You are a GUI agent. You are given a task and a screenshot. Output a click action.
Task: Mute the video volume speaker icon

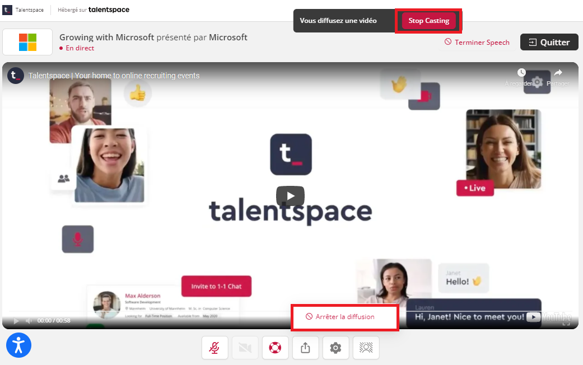tap(29, 321)
